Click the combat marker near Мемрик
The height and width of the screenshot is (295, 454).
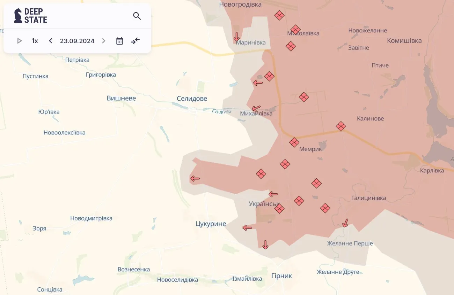(x=294, y=142)
